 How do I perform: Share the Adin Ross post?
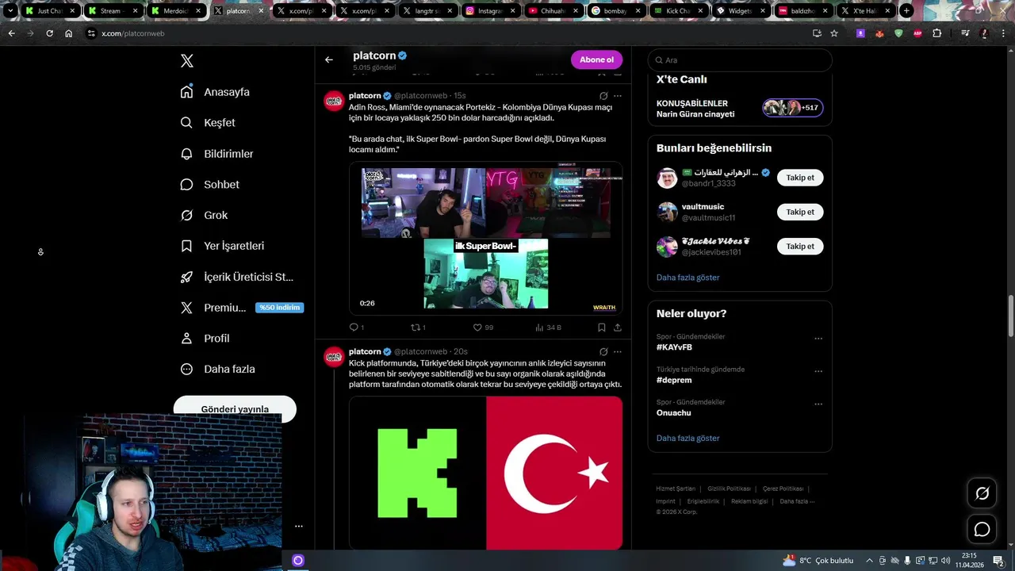[618, 327]
